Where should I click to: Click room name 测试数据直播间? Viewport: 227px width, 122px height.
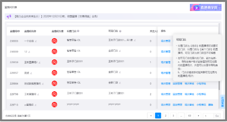(32, 84)
